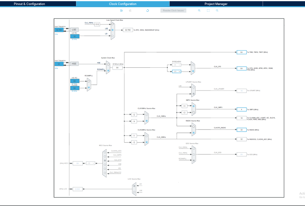
Task: Click the 64 output to CPU, AHB0 field
Action: [241, 69]
